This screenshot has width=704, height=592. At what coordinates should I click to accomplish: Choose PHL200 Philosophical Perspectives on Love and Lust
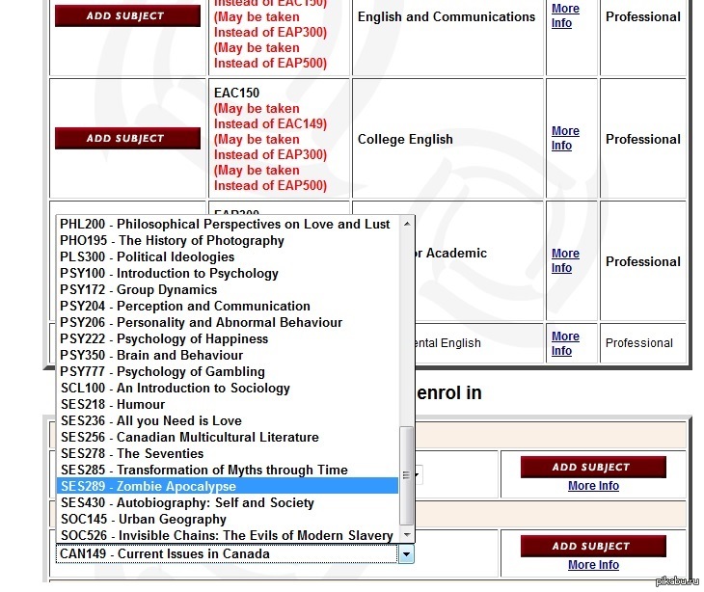(x=225, y=224)
